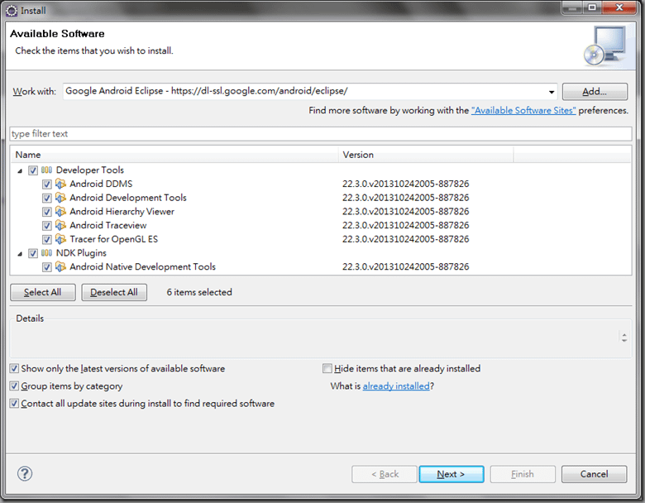Click the install wizard computer banner image
The image size is (645, 503).
(605, 46)
